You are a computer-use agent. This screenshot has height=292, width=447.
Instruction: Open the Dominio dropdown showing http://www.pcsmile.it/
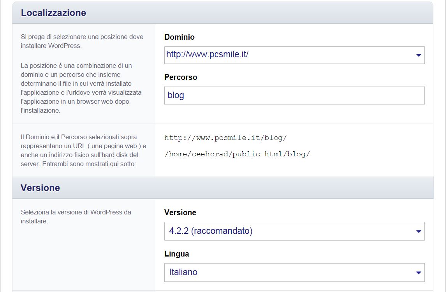(x=294, y=55)
